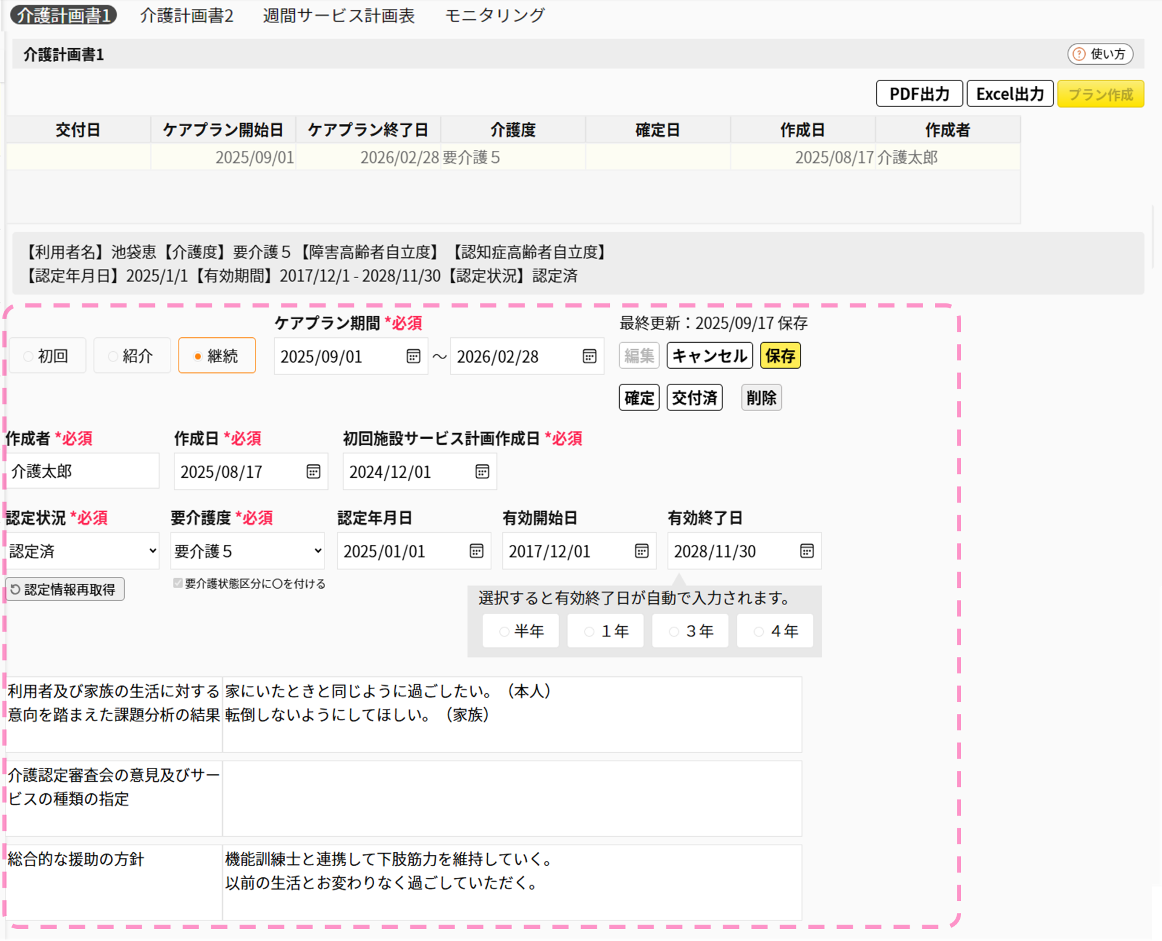
Task: Click calendar icon in 作成日 field
Action: pyautogui.click(x=313, y=472)
